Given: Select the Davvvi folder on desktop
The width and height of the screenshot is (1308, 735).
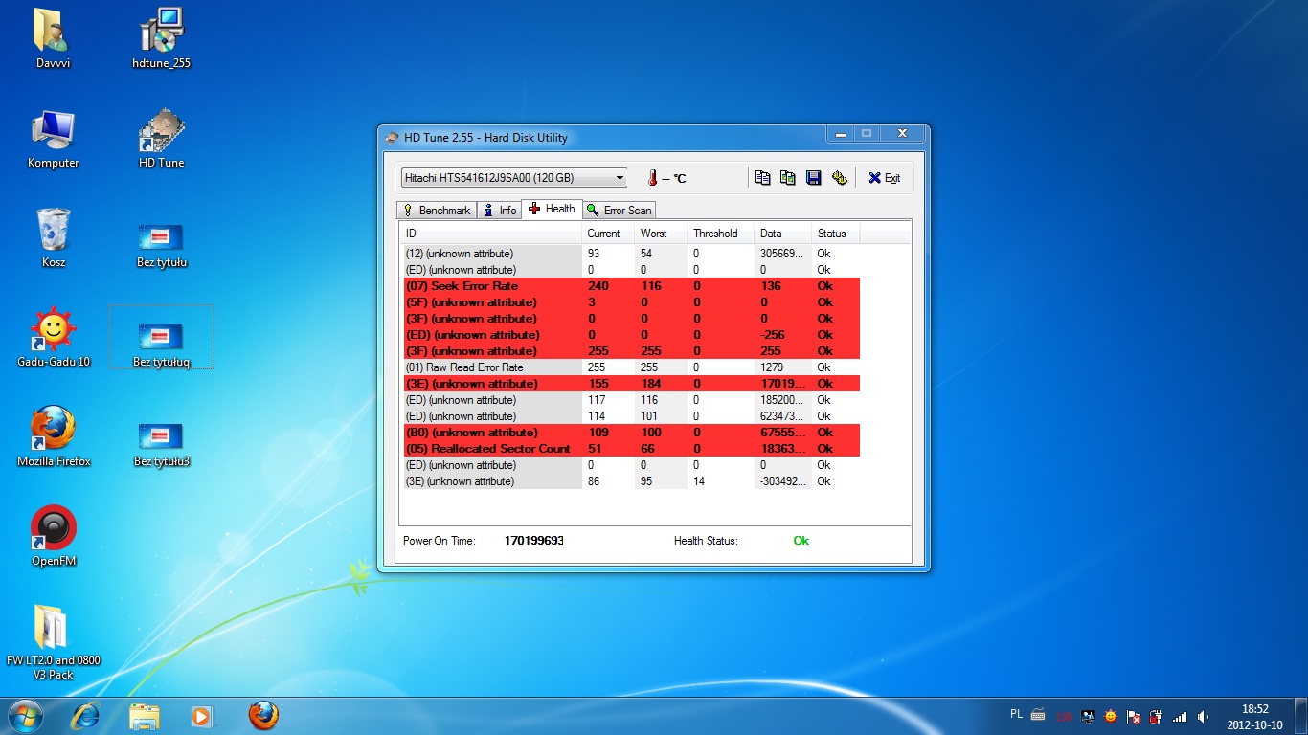Looking at the screenshot, I should (x=54, y=38).
